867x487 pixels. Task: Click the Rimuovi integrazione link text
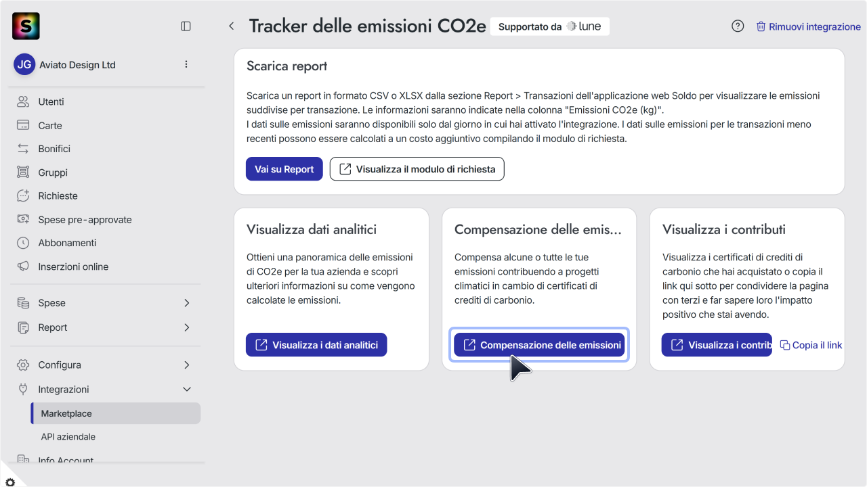click(x=815, y=27)
